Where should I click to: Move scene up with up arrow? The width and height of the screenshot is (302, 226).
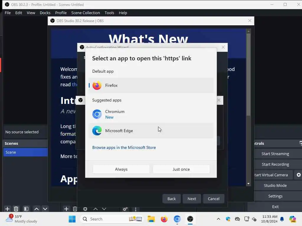36,209
